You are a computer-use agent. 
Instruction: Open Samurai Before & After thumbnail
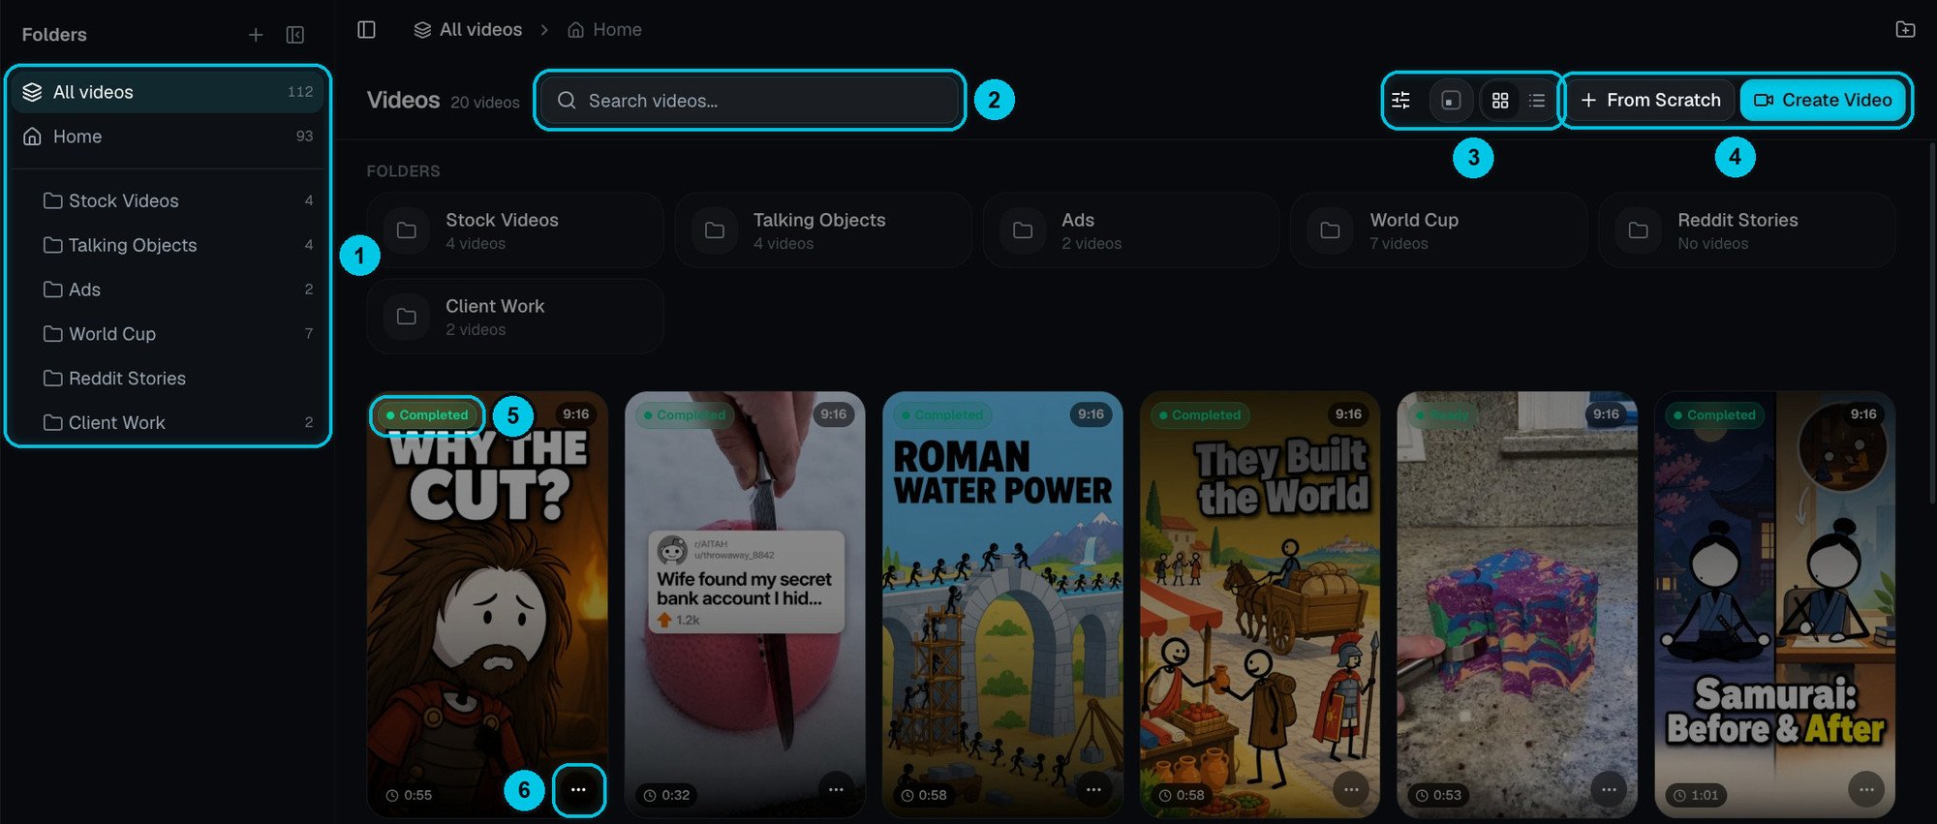click(x=1775, y=604)
